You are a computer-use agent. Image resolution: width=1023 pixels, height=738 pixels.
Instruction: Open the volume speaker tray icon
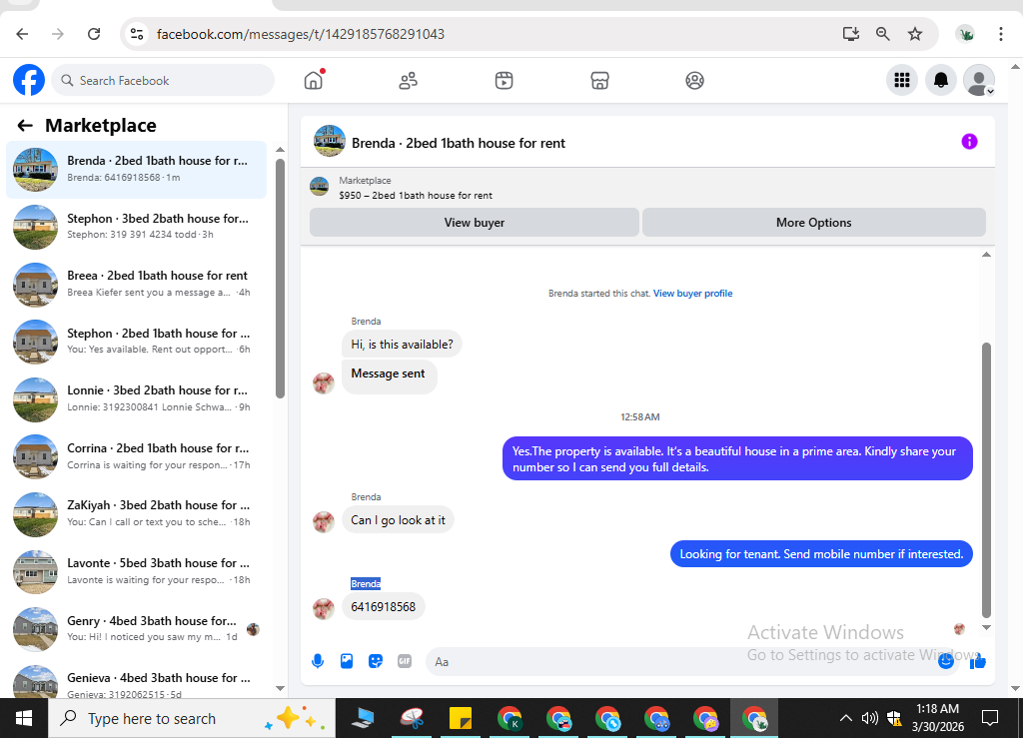tap(870, 718)
